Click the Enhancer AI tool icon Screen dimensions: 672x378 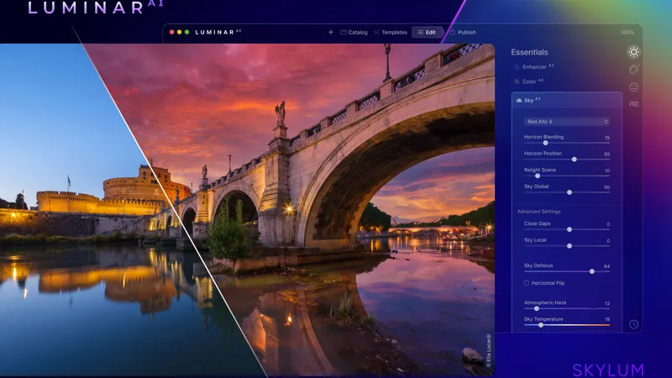(x=517, y=66)
